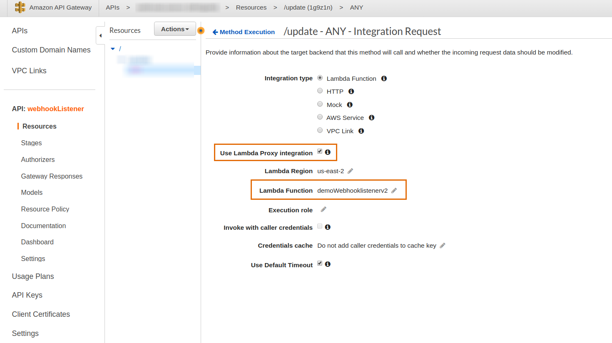612x343 pixels.
Task: Open the Actions dropdown menu
Action: coord(175,29)
